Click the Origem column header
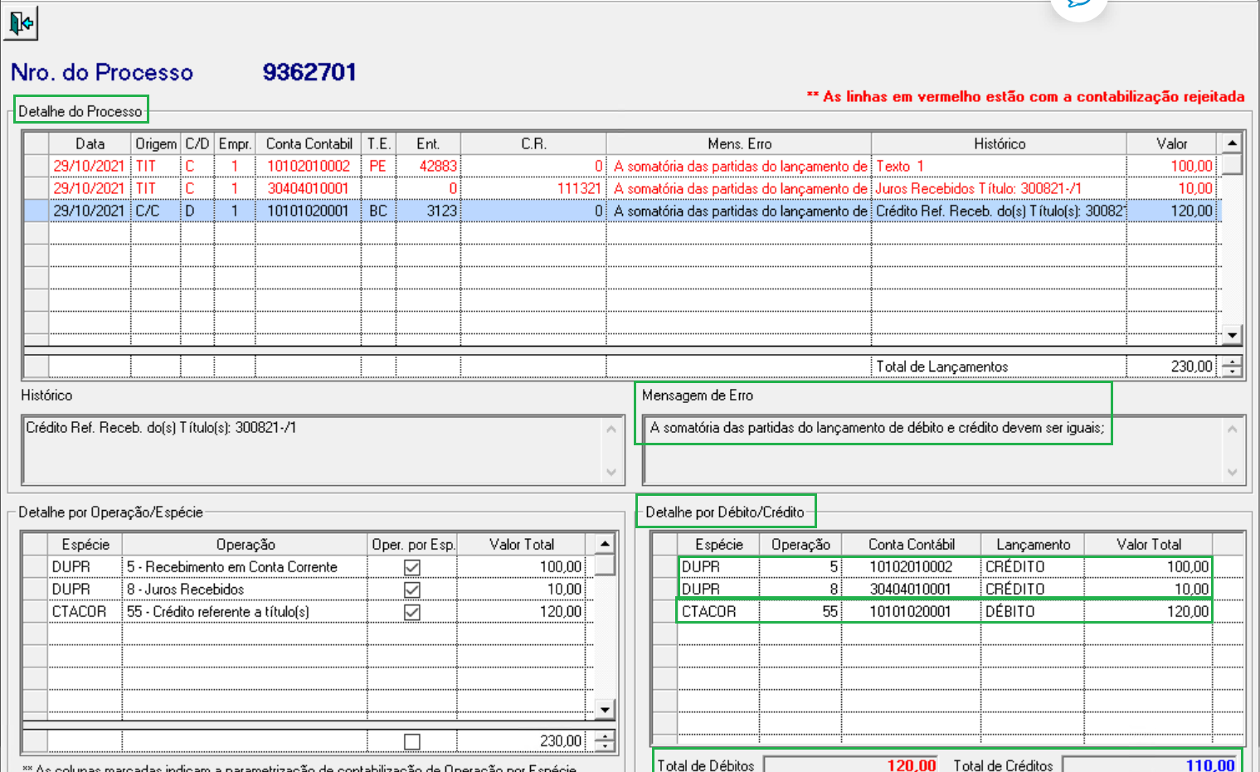1260x772 pixels. (156, 143)
